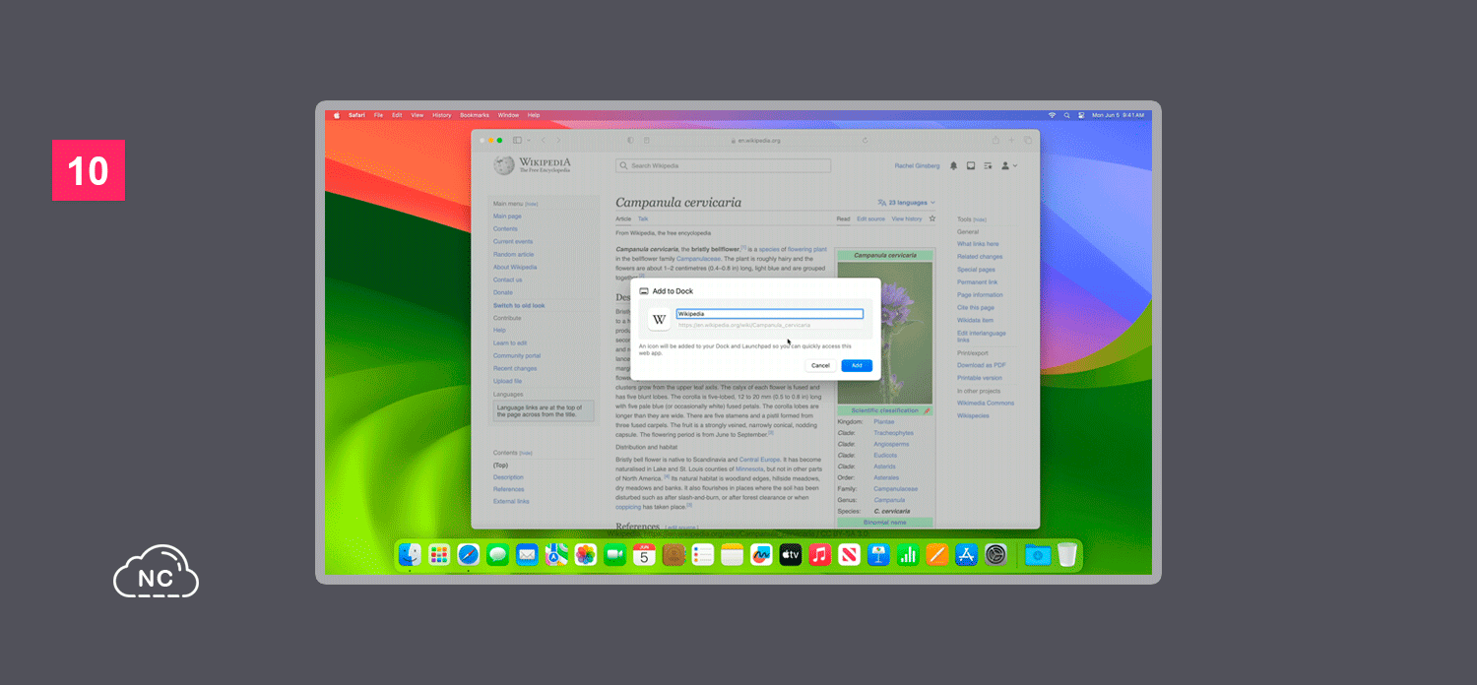The height and width of the screenshot is (685, 1477).
Task: Click the Random article link
Action: (x=511, y=254)
